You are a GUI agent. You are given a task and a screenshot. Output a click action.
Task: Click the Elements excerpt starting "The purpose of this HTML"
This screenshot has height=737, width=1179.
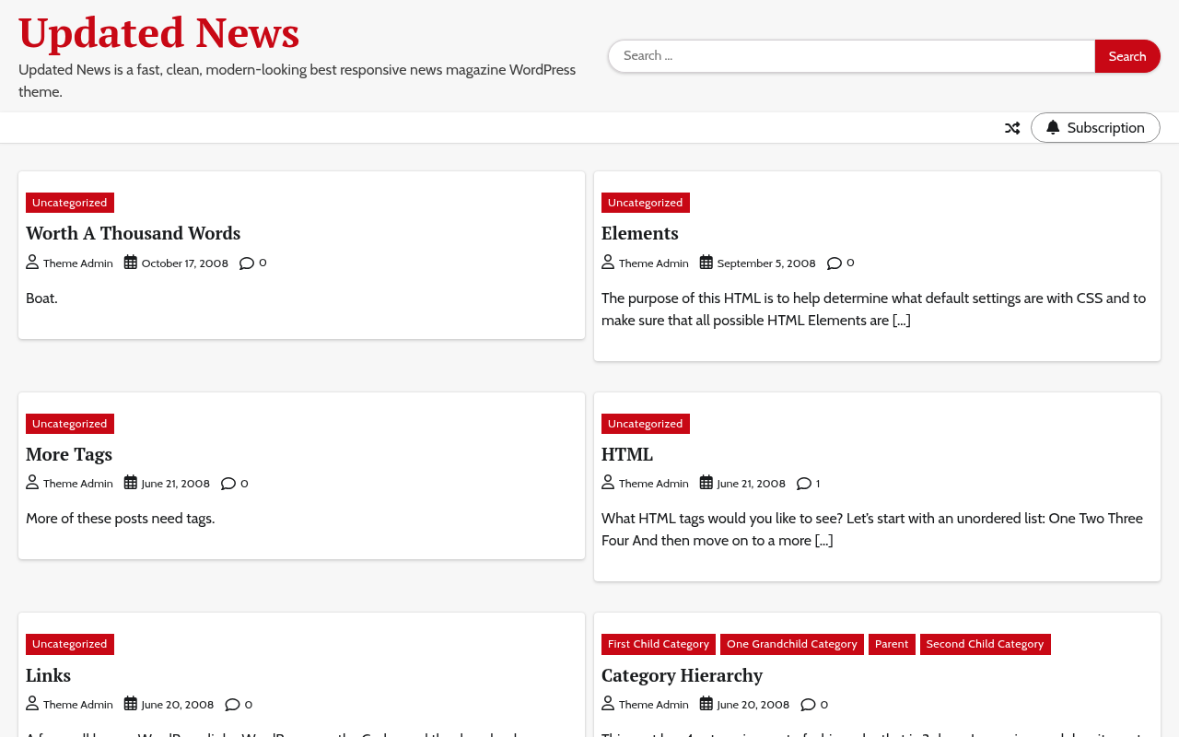coord(874,310)
